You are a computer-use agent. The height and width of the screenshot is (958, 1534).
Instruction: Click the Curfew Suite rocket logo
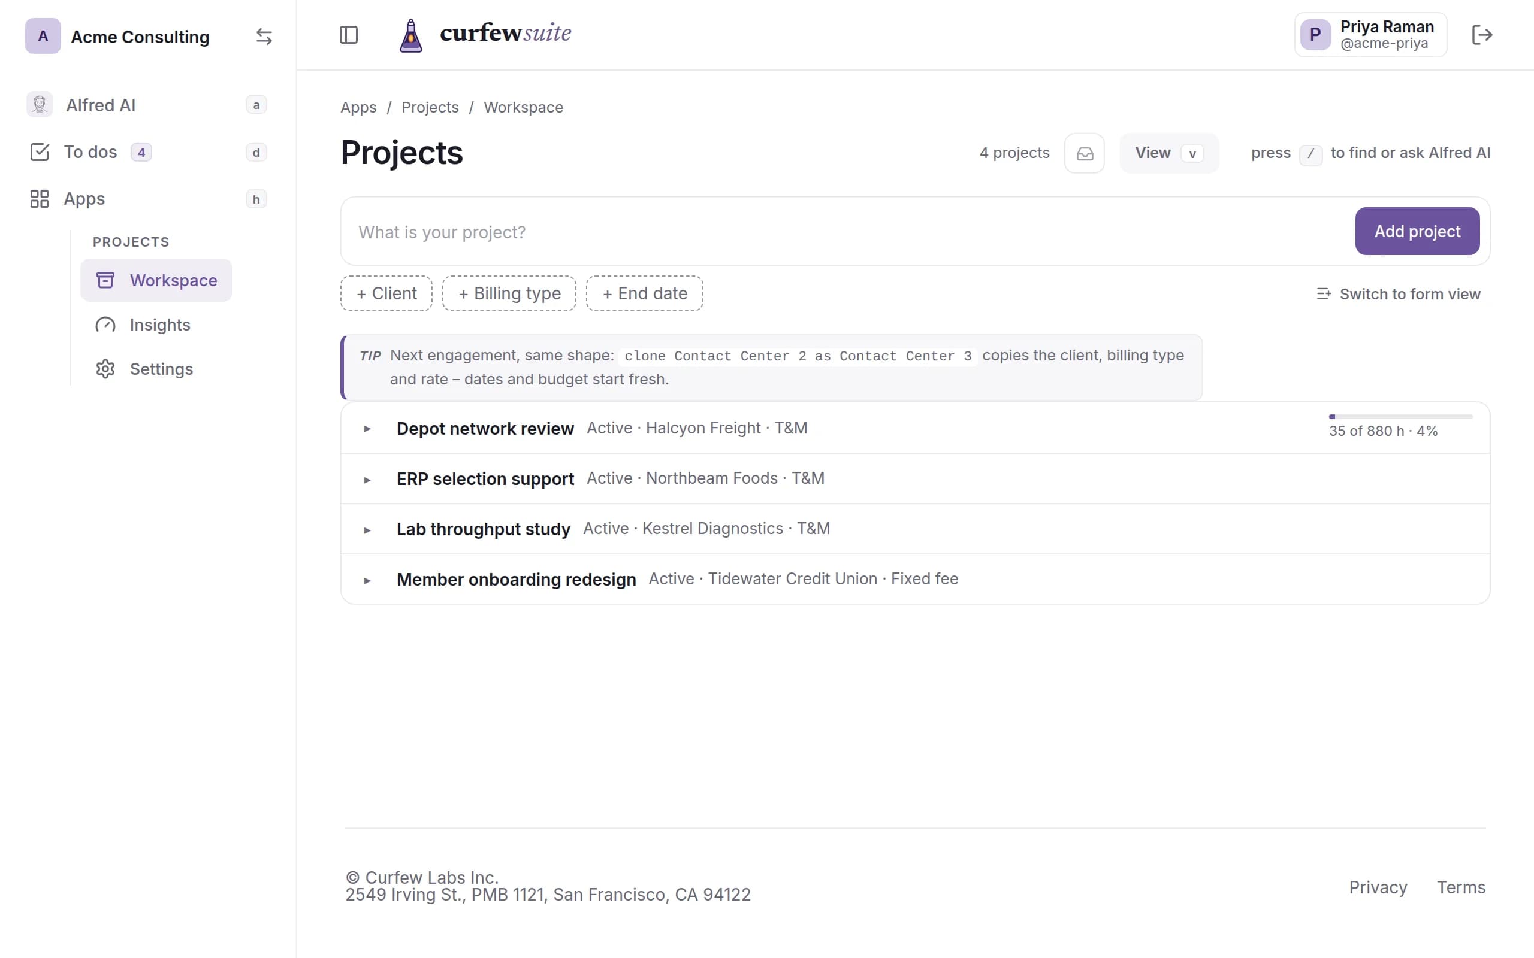click(410, 35)
